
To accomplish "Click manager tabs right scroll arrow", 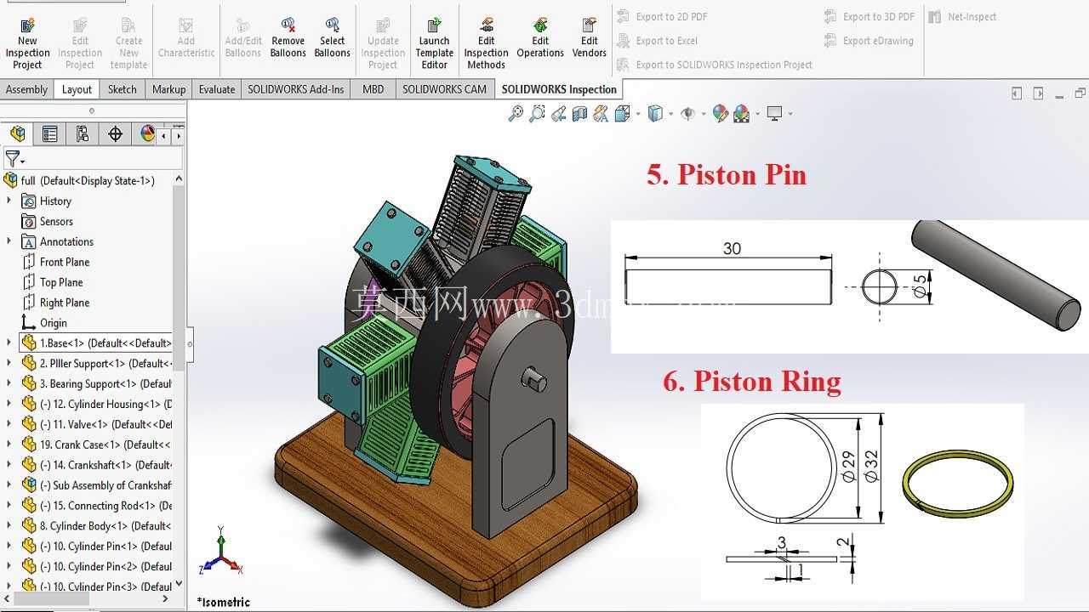I will coord(178,134).
